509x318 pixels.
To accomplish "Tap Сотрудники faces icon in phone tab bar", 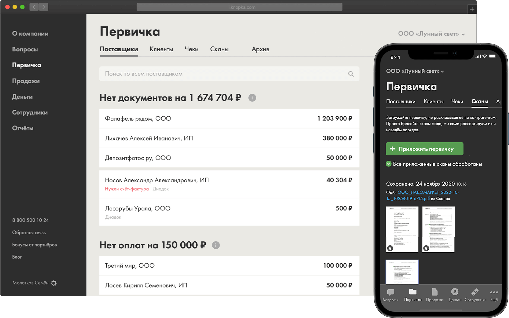I will point(475,292).
